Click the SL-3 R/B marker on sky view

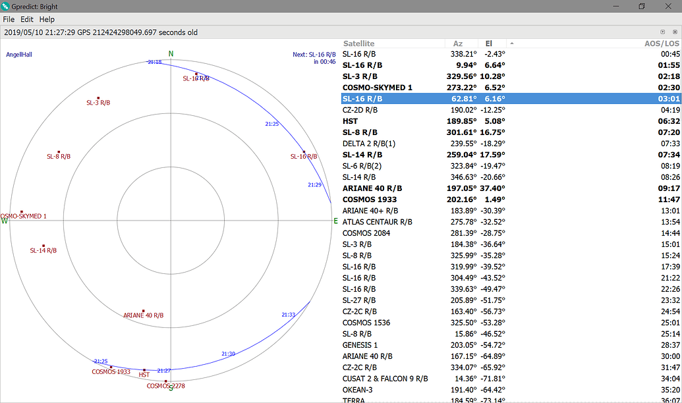pyautogui.click(x=99, y=97)
